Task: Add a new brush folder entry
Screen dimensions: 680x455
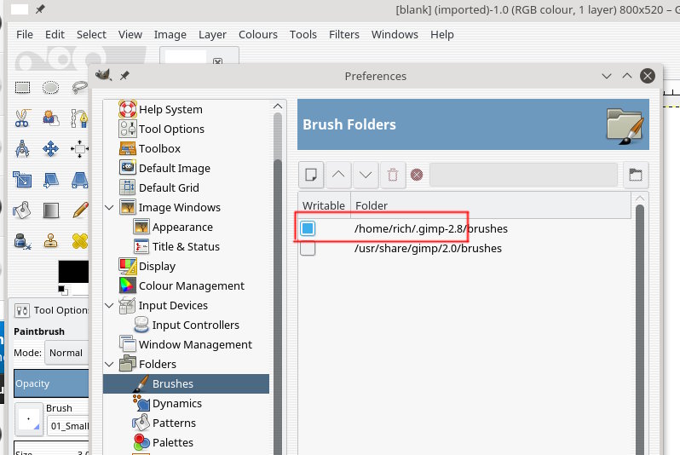Action: pyautogui.click(x=310, y=175)
